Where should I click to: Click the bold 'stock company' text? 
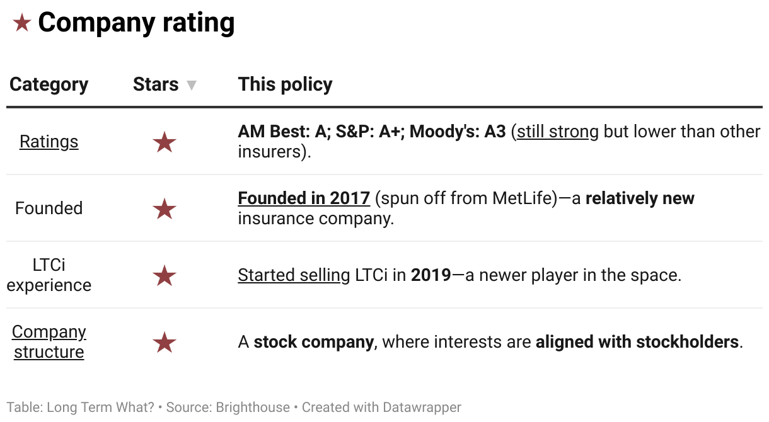(x=313, y=342)
